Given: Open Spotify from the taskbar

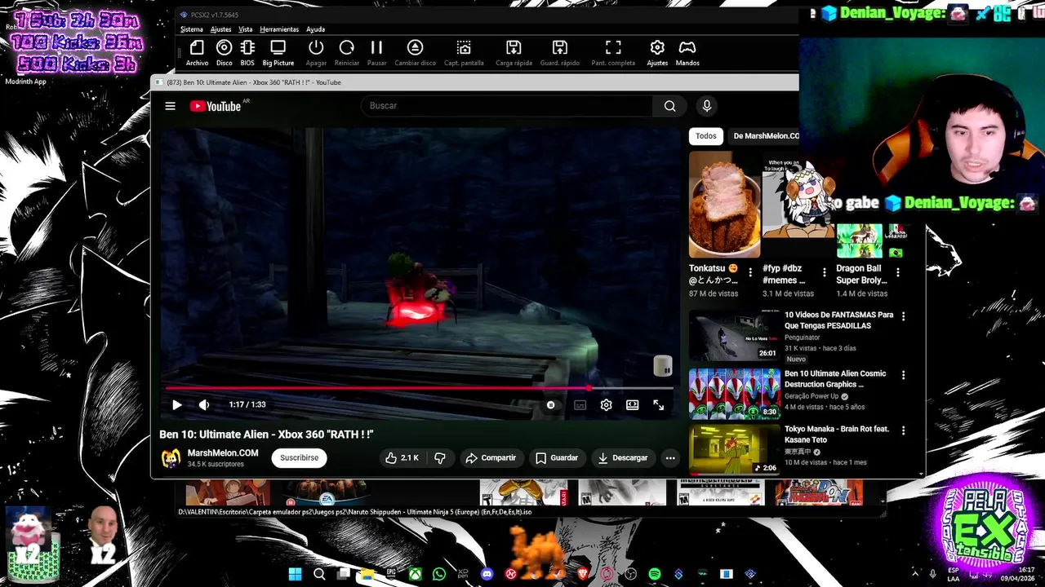Looking at the screenshot, I should click(654, 574).
